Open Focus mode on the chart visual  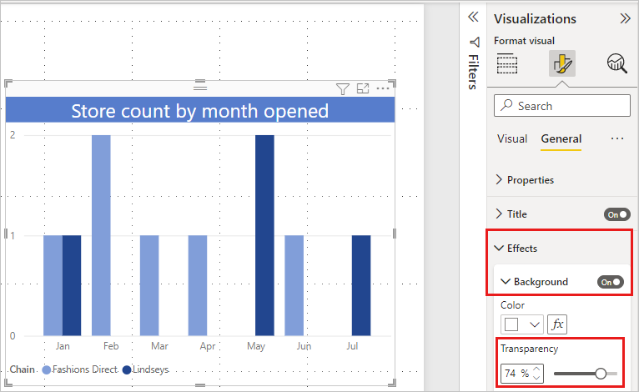[363, 88]
